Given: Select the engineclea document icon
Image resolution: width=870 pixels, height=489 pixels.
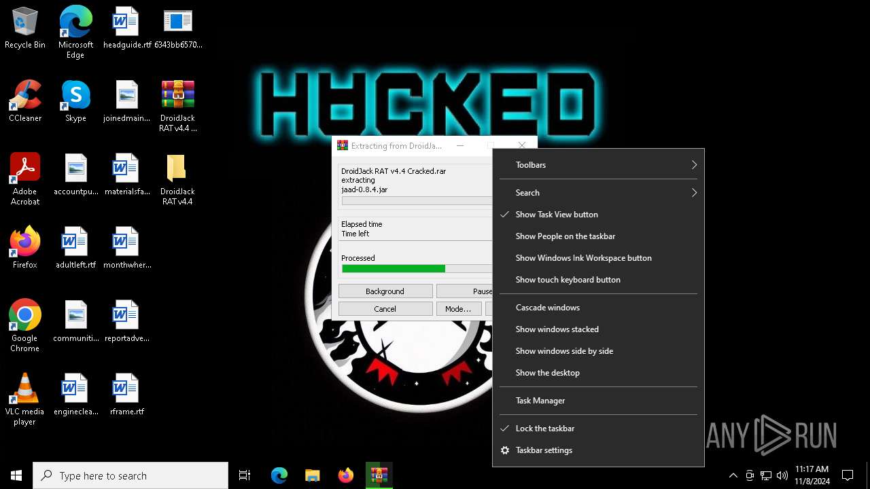Looking at the screenshot, I should point(75,395).
